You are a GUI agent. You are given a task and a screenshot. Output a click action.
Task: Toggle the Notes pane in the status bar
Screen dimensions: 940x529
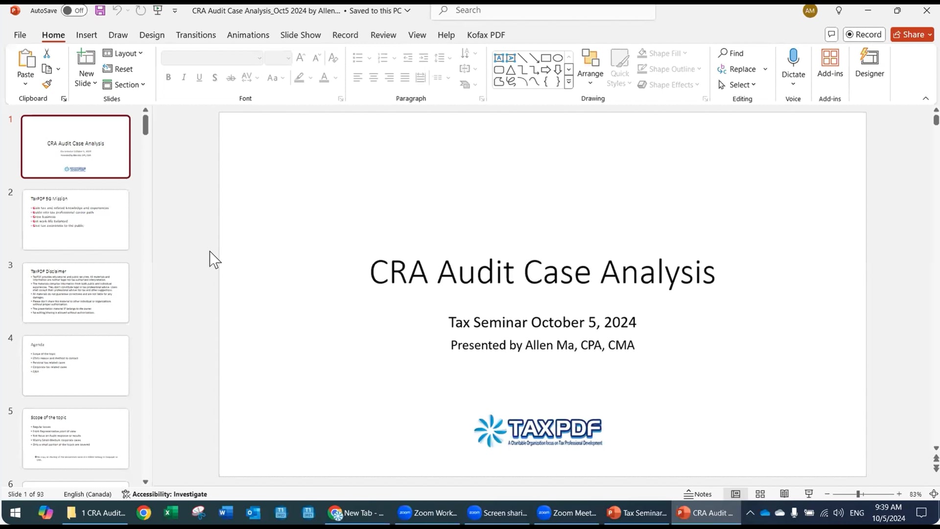click(698, 494)
